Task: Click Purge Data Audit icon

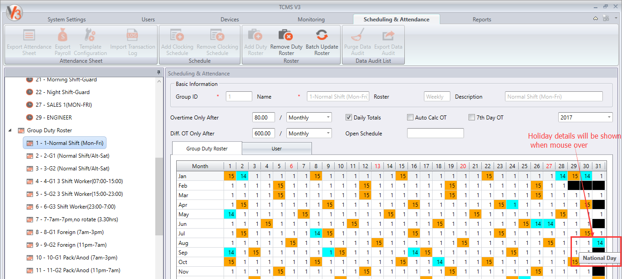Action: tap(357, 35)
